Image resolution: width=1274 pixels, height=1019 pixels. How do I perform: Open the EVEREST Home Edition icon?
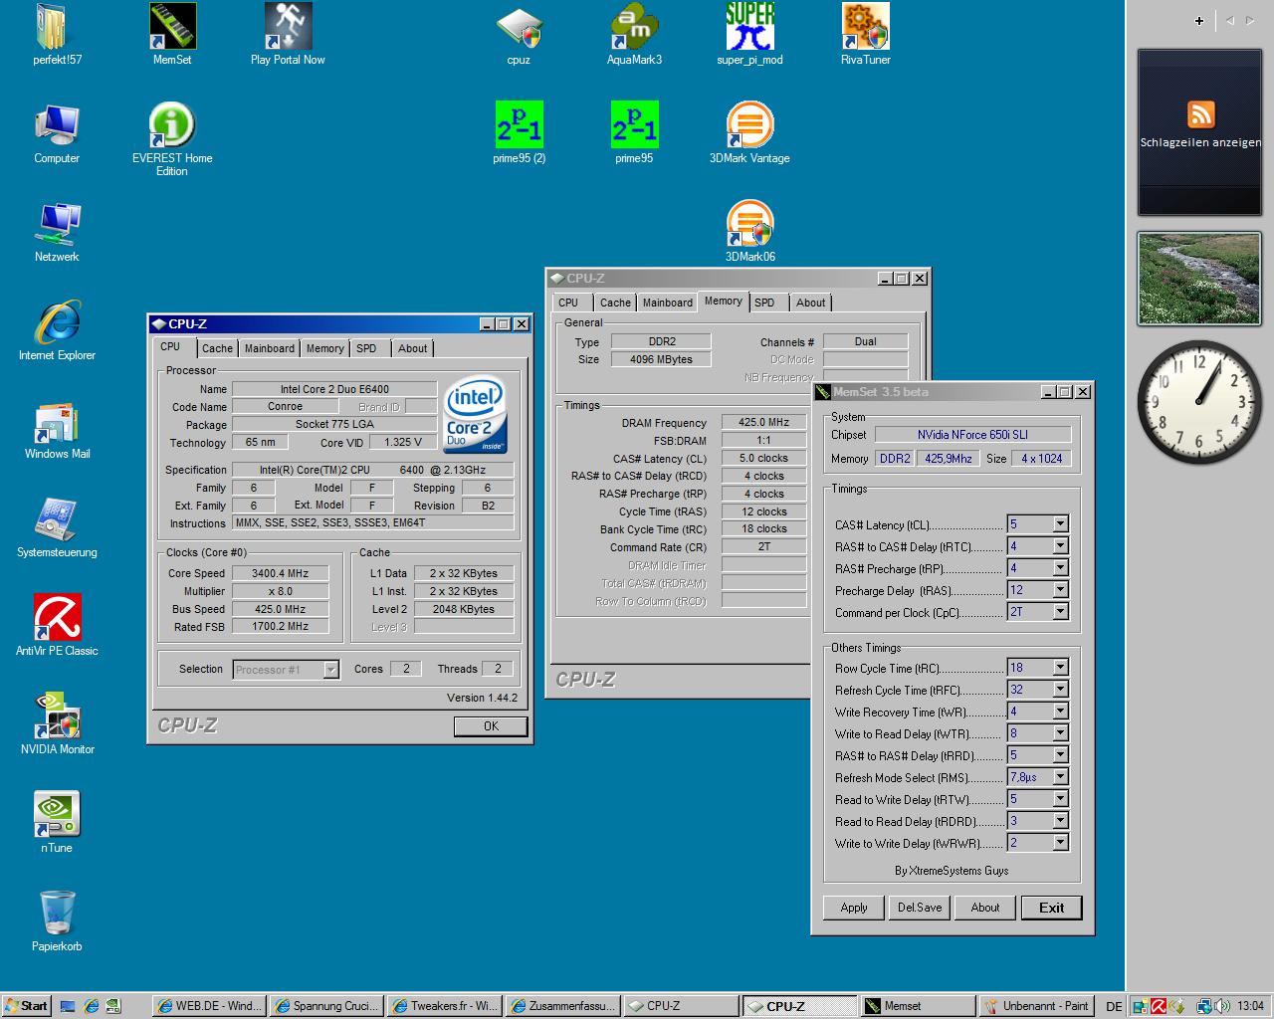(x=172, y=125)
